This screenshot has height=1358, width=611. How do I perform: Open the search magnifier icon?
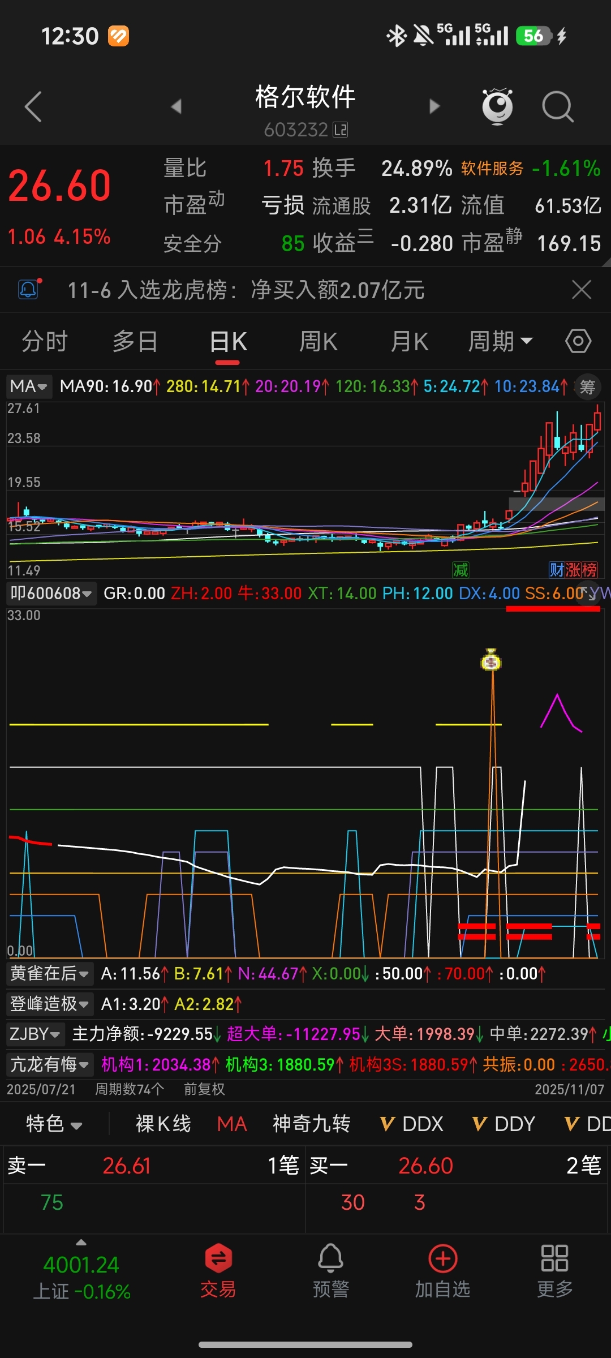[x=558, y=106]
